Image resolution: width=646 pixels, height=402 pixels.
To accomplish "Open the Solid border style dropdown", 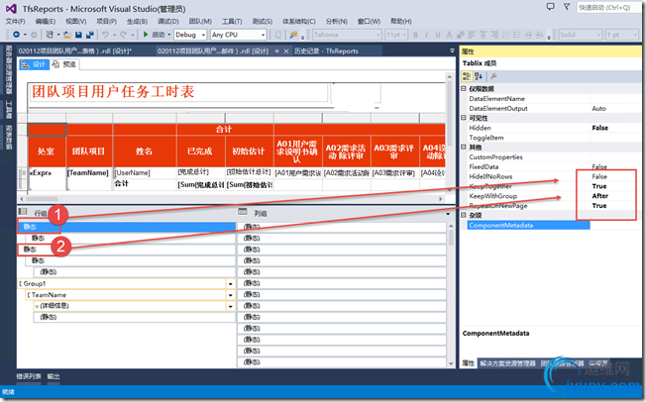I will [x=598, y=35].
